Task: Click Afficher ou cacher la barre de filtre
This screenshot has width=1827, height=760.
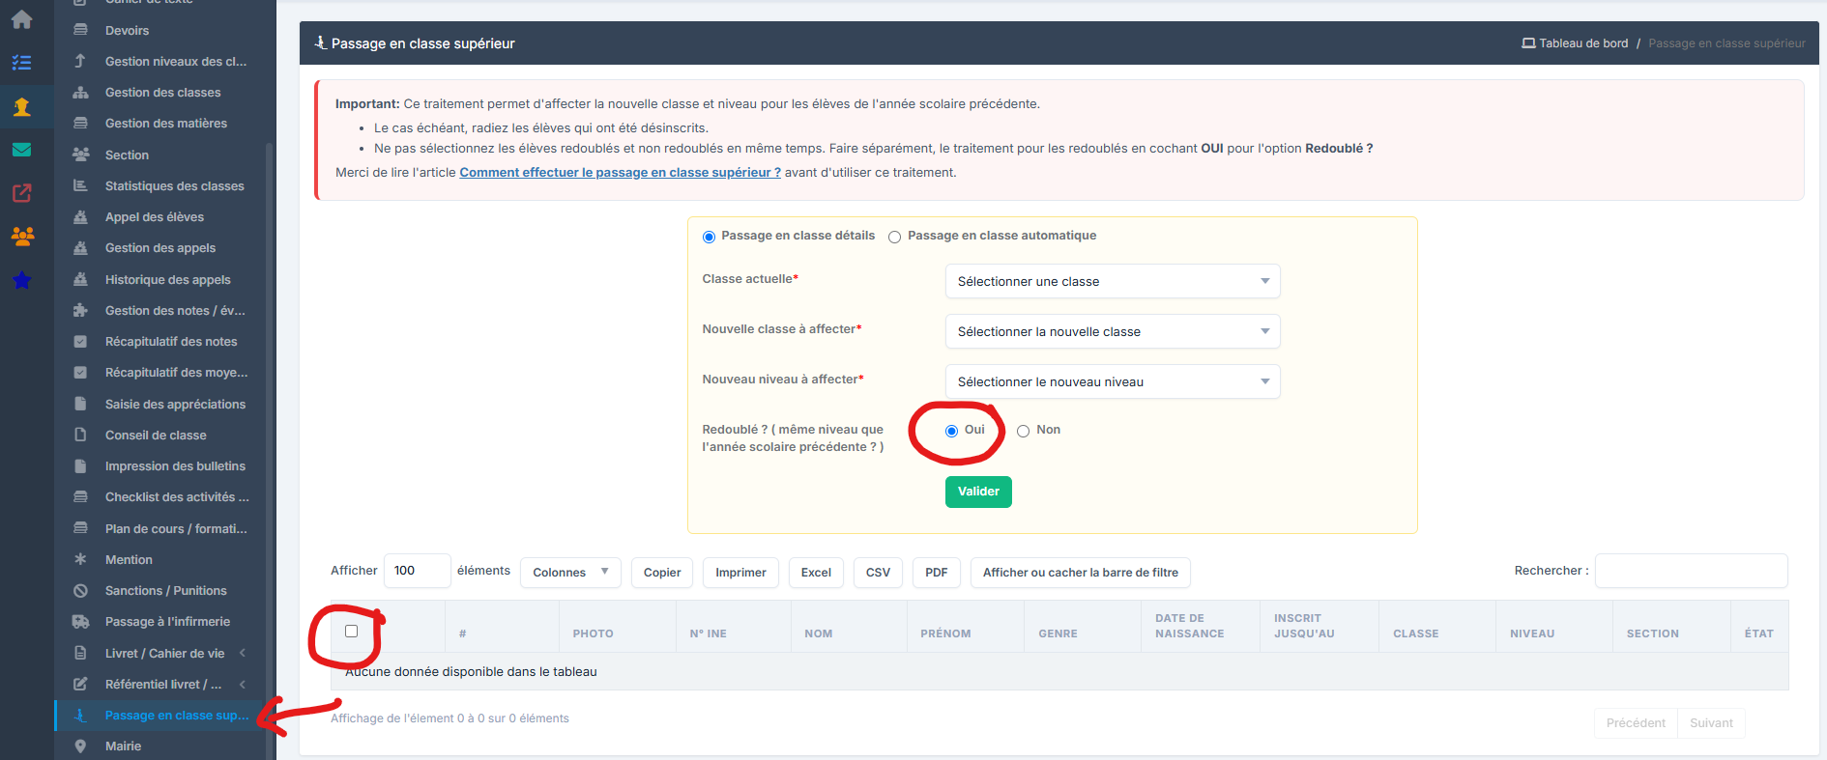Action: pos(1081,572)
